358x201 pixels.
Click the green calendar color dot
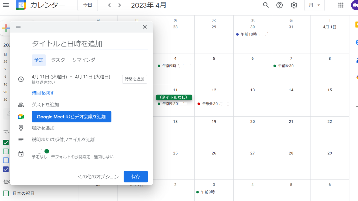pos(47,151)
